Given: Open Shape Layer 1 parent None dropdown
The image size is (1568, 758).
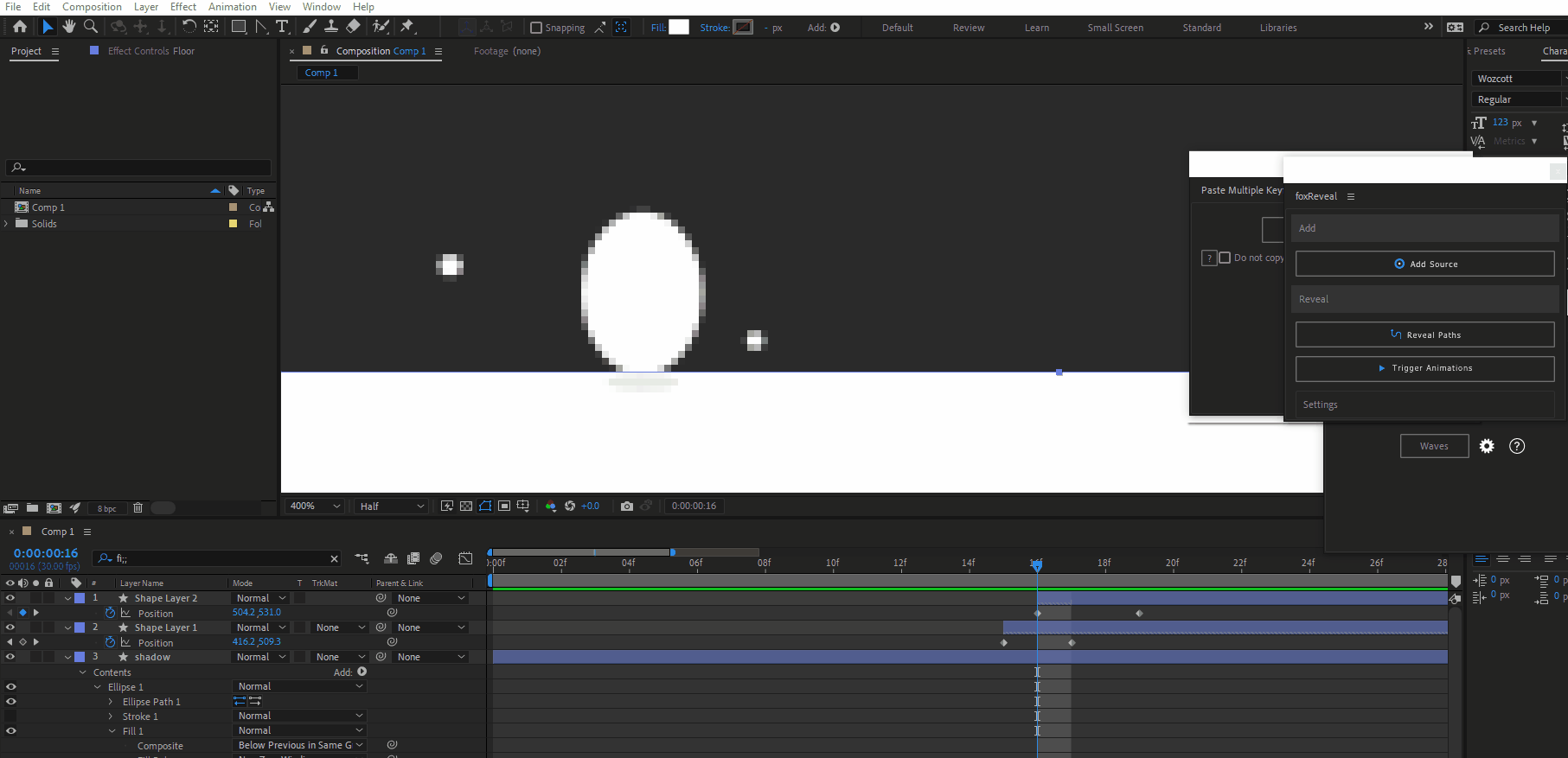Looking at the screenshot, I should tap(432, 627).
